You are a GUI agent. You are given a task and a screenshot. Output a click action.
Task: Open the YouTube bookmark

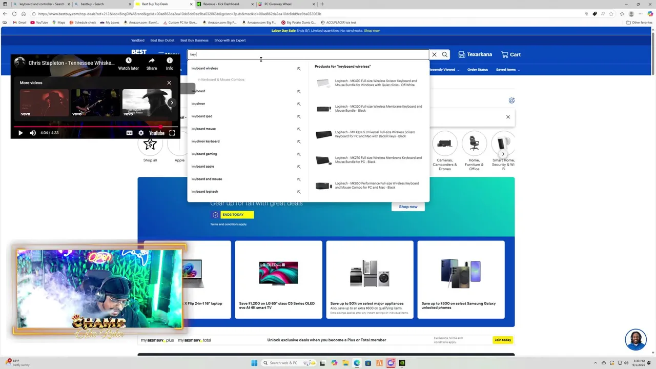click(x=39, y=23)
